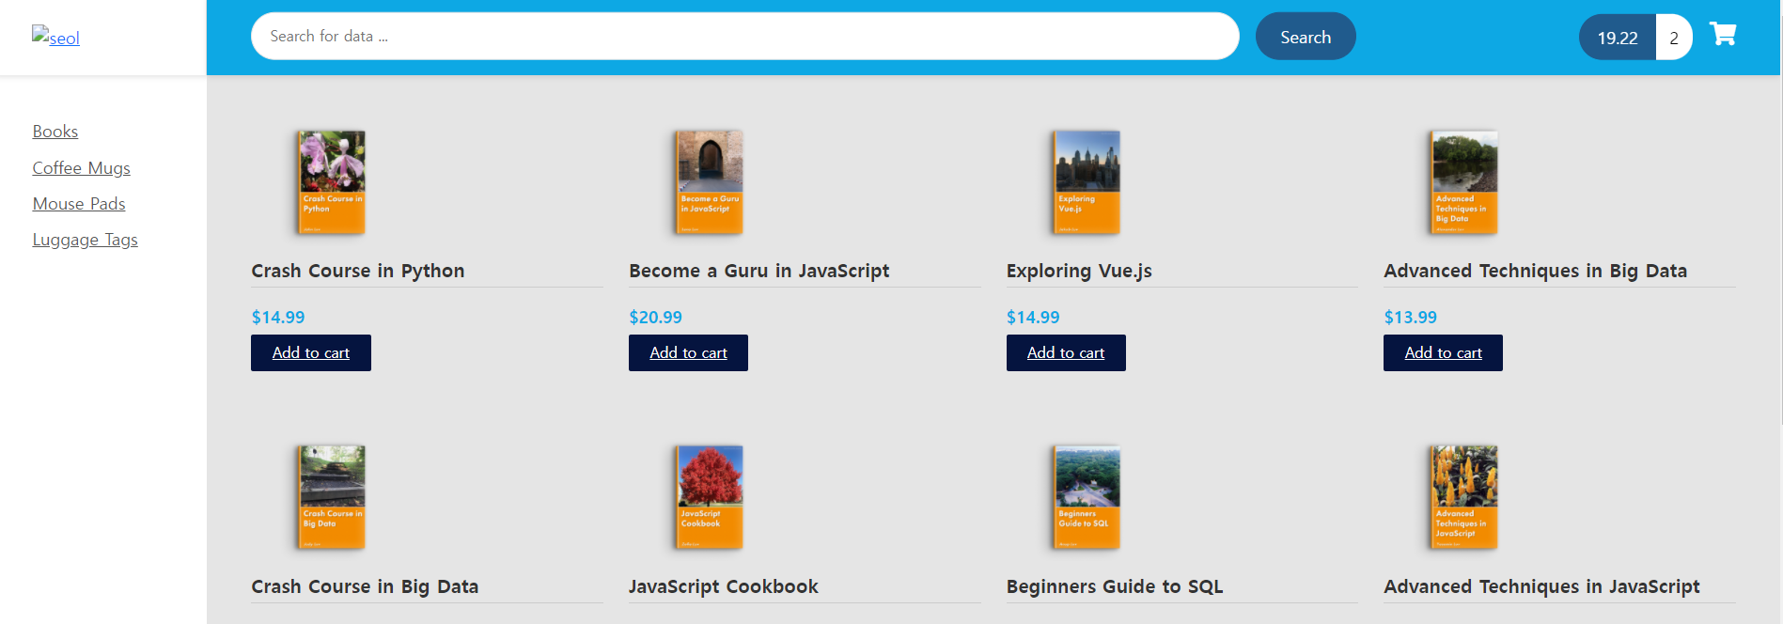Click the Exploring Vue.js title

[x=1079, y=271]
